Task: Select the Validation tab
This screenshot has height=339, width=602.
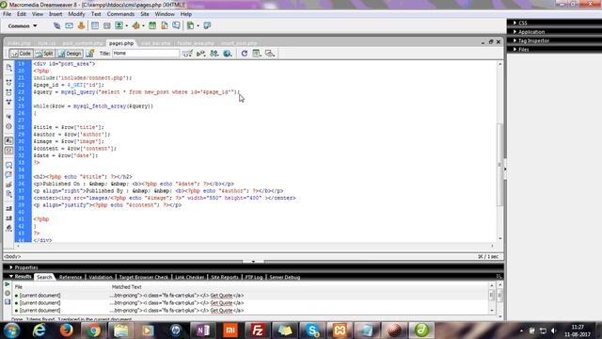Action: (101, 277)
